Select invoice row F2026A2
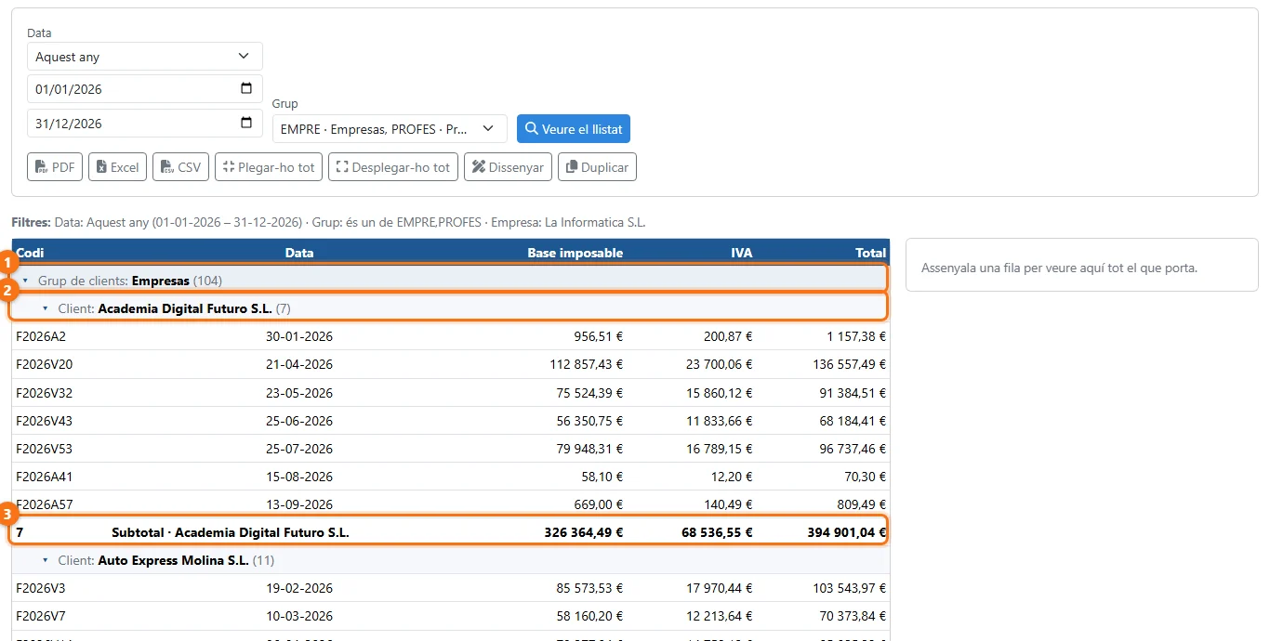Screen dimensions: 1270x641 (x=451, y=336)
